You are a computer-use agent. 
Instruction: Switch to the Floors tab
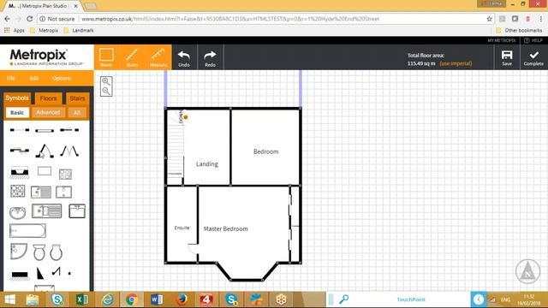tap(48, 98)
